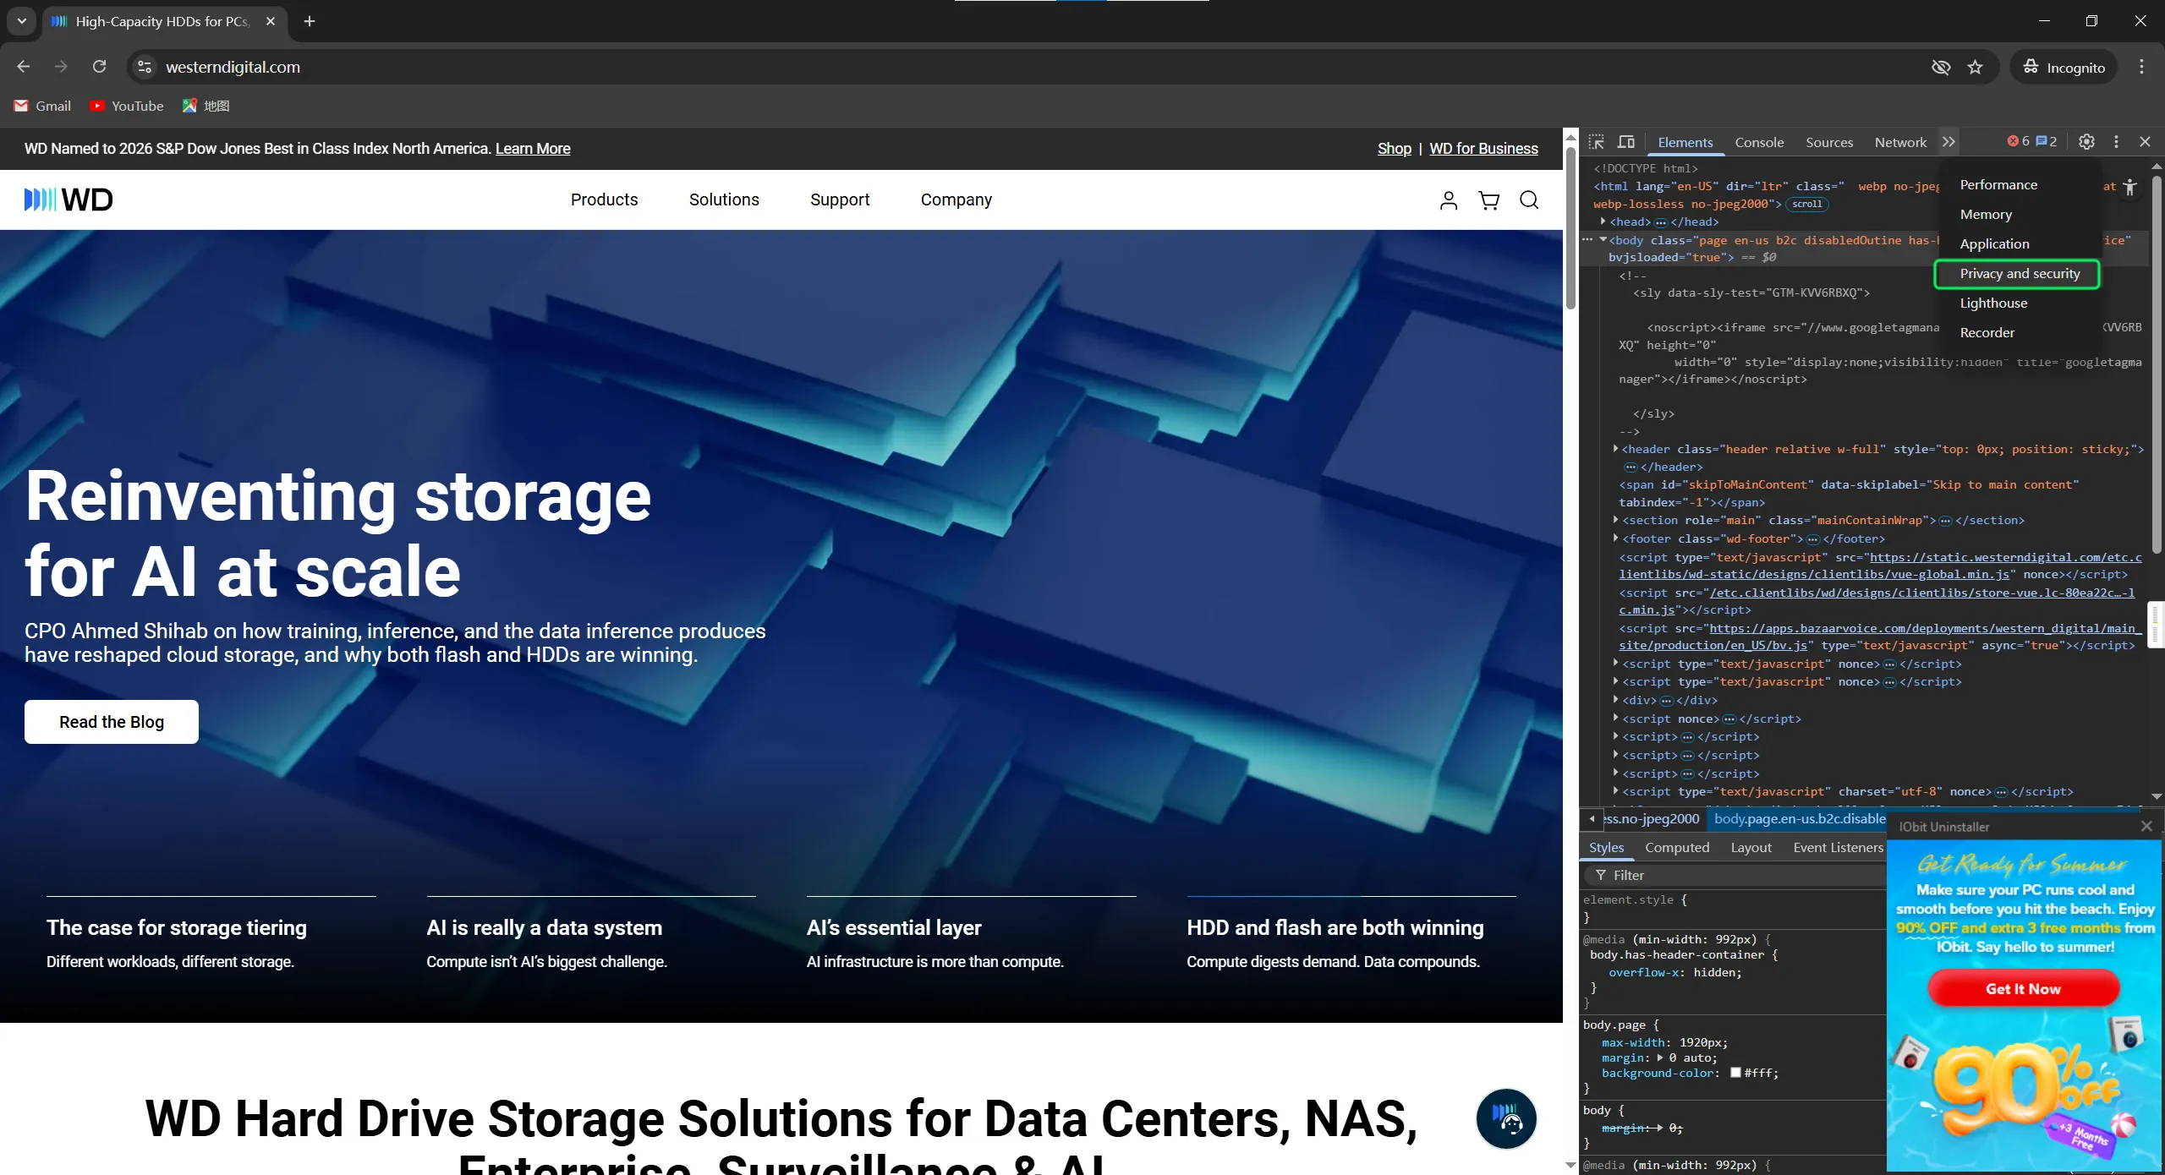Open the shopping cart icon

pos(1488,200)
